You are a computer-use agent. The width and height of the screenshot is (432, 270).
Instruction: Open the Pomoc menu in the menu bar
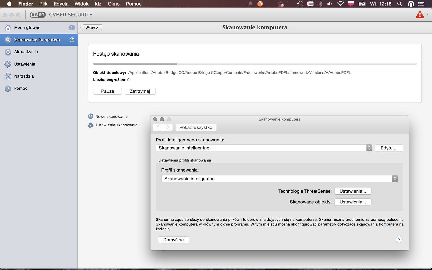click(x=134, y=4)
